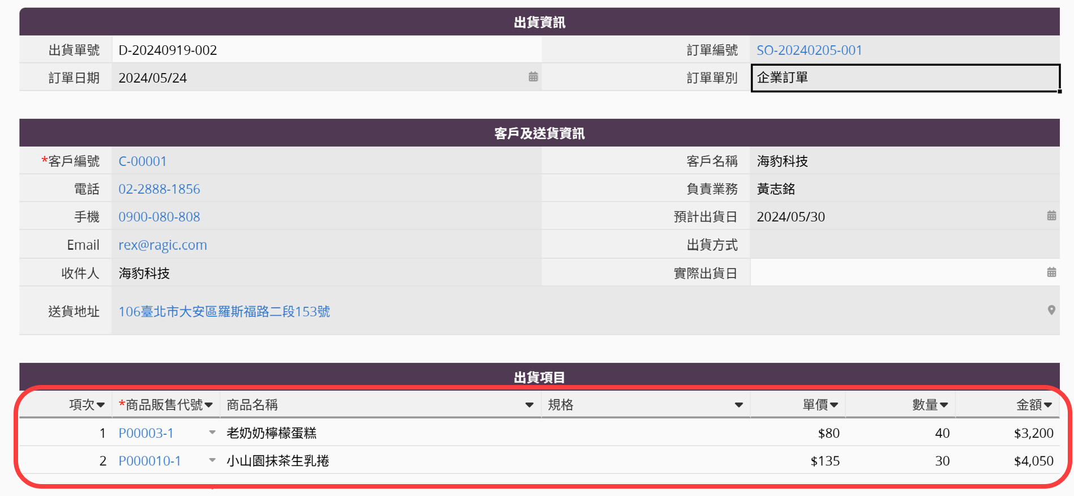Open 數量 column header dropdown

944,405
